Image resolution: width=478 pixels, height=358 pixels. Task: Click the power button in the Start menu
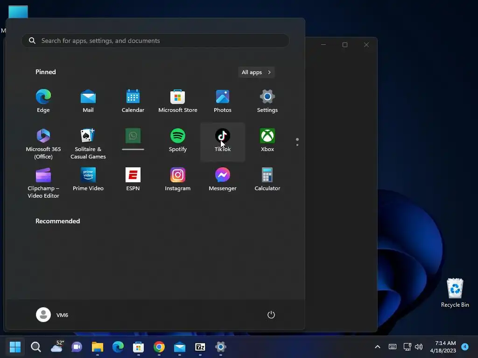271,315
